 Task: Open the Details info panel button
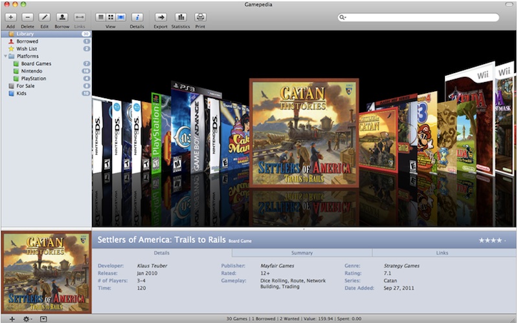click(x=137, y=17)
